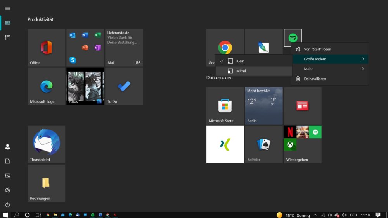Click the Windows Start button

[5, 215]
